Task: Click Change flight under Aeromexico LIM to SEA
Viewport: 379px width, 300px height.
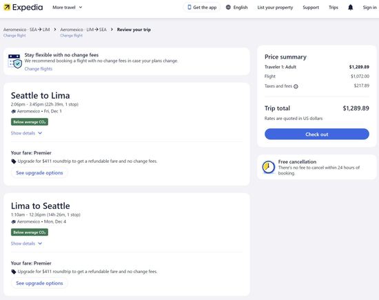Action: [x=71, y=36]
